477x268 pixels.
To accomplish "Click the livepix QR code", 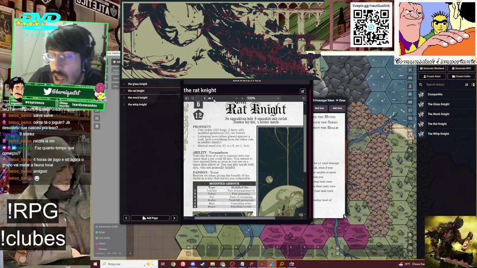I will click(x=371, y=28).
